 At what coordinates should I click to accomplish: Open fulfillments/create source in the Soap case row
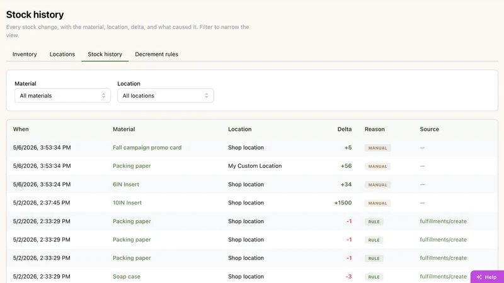click(x=443, y=276)
